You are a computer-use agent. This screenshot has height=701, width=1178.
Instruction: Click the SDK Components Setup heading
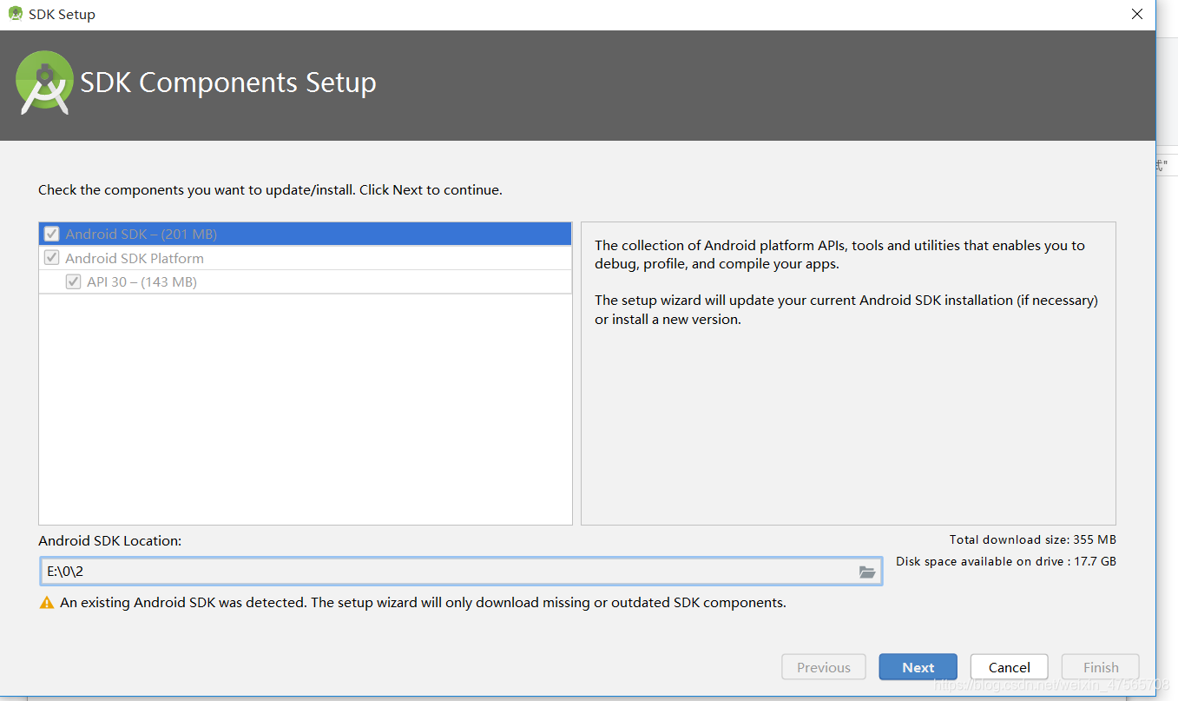tap(228, 83)
